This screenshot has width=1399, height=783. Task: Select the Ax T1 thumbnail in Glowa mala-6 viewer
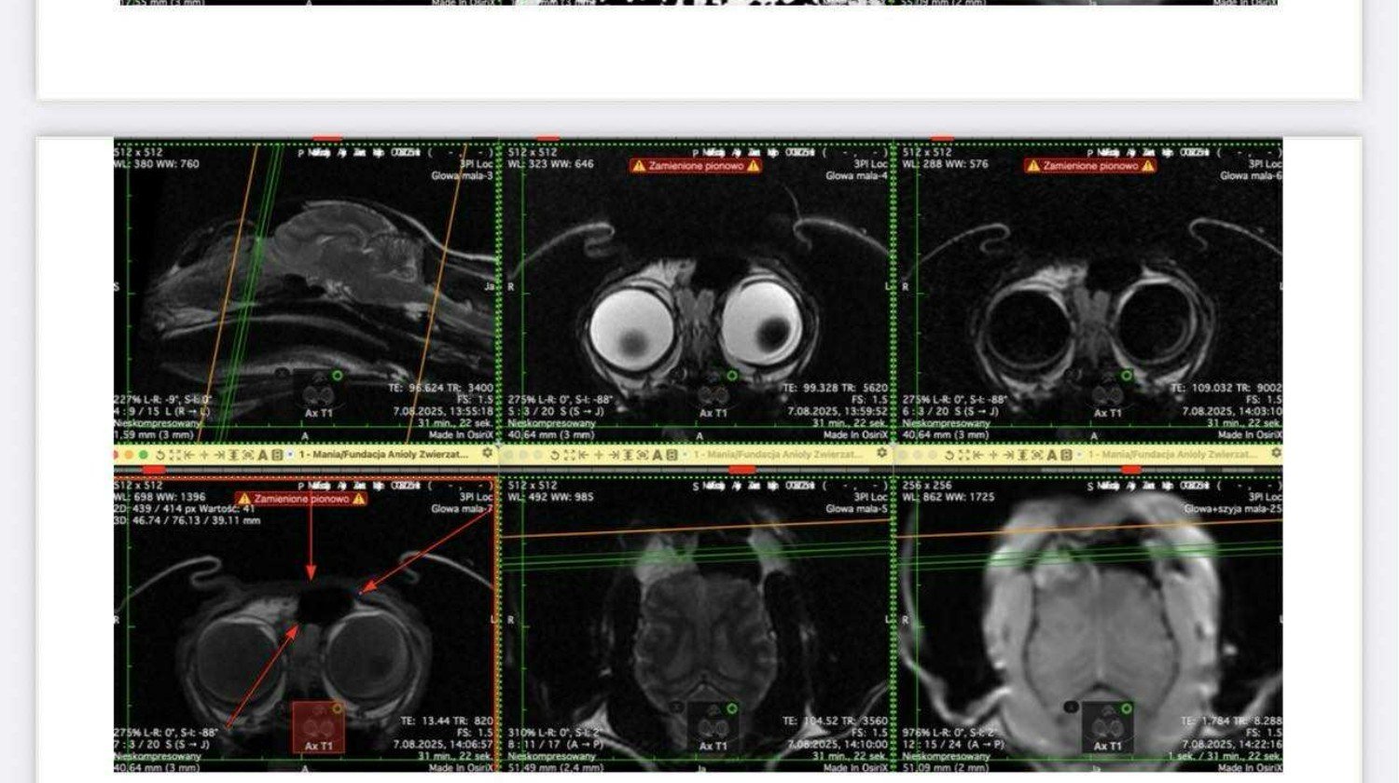1107,395
